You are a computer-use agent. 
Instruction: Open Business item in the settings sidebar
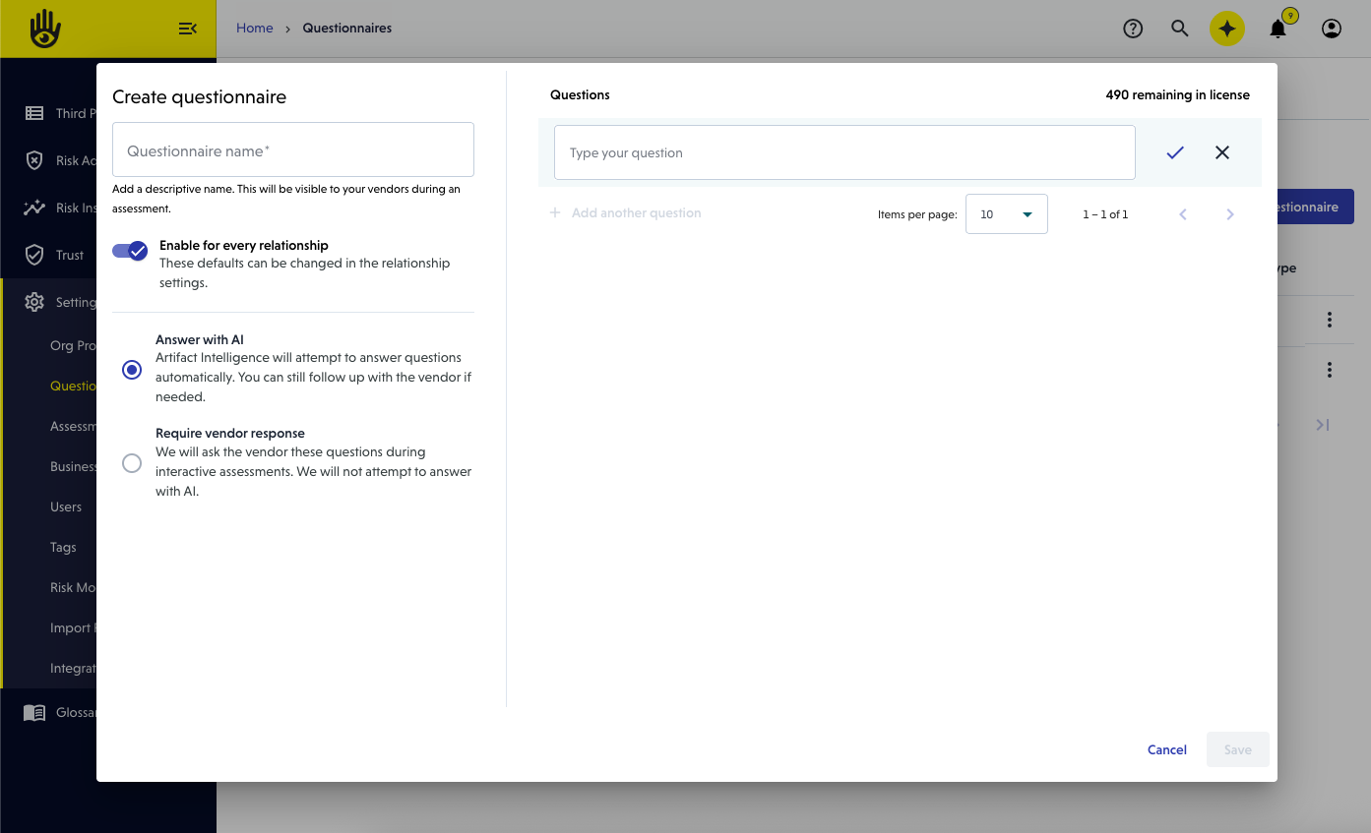click(73, 466)
